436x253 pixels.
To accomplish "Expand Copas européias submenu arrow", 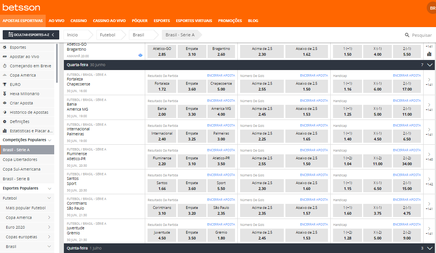I will coord(49,237).
